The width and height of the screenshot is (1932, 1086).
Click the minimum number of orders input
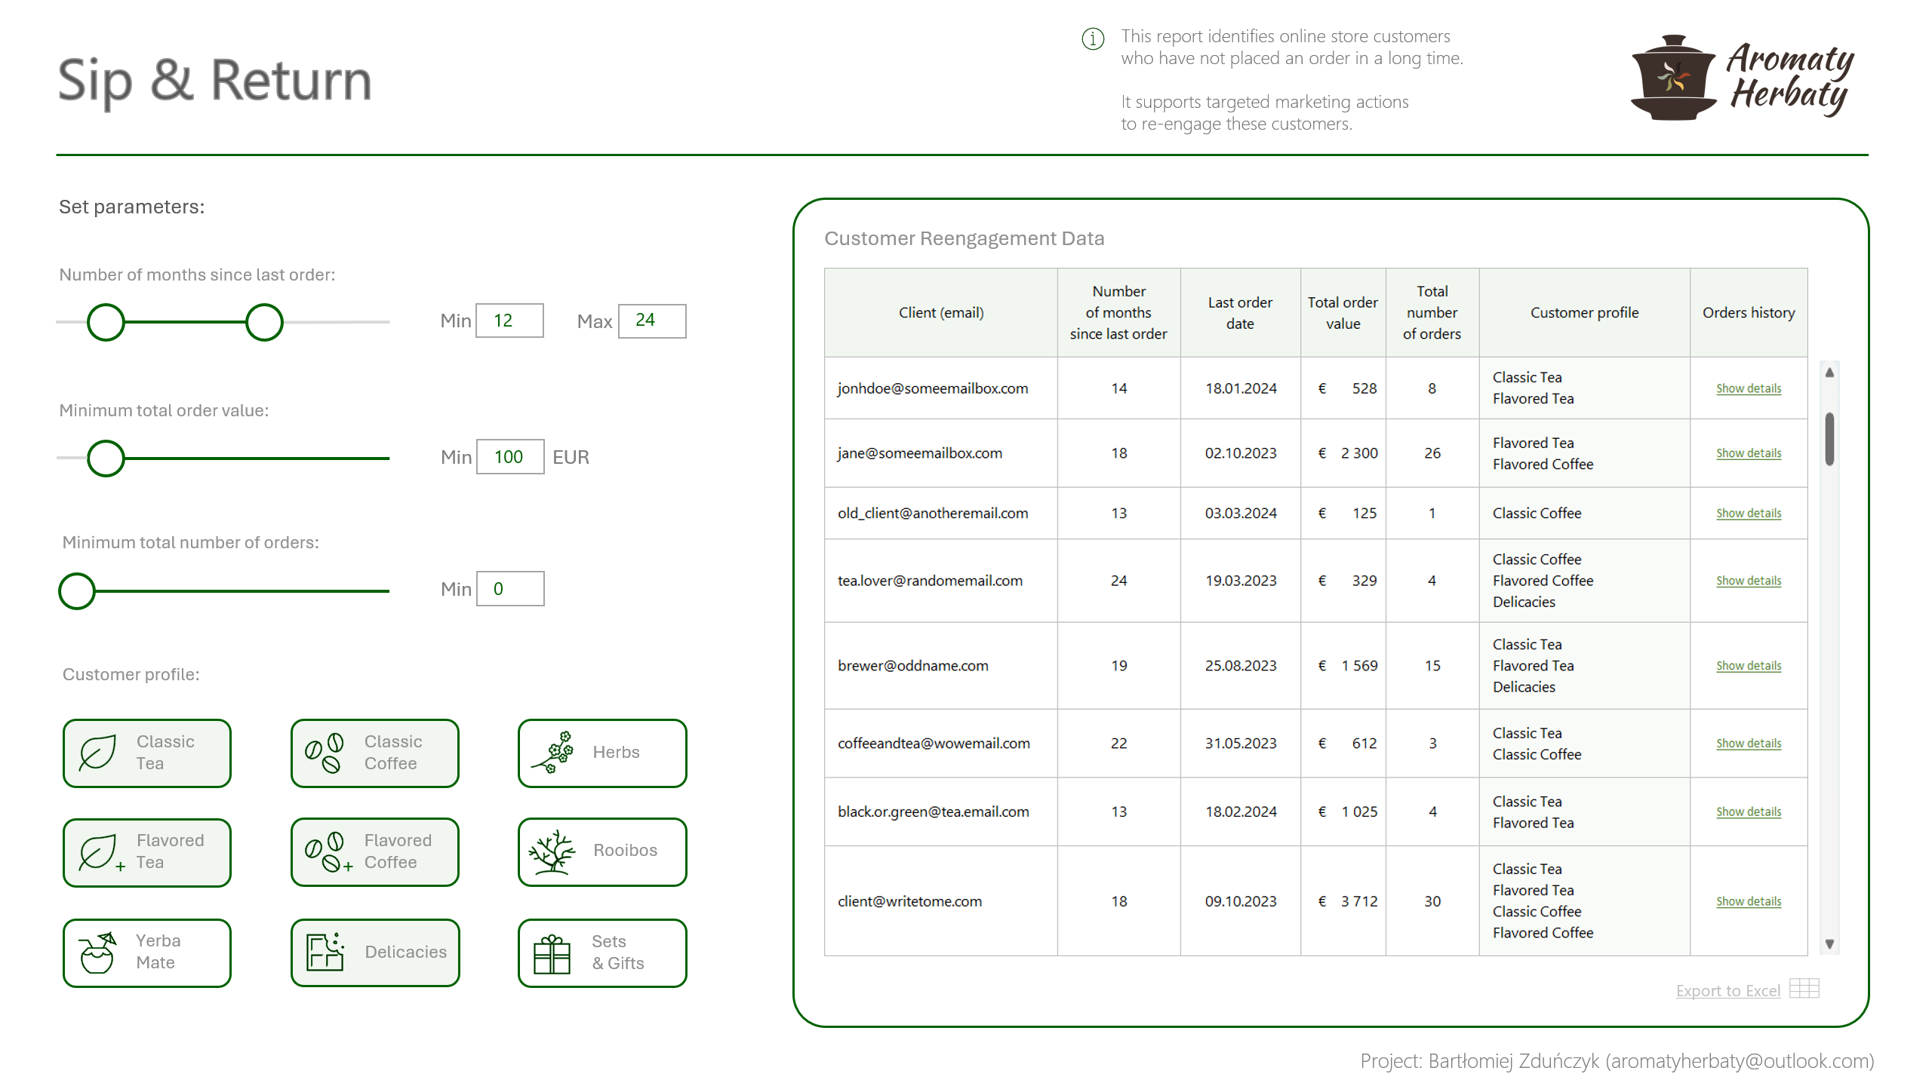point(509,589)
